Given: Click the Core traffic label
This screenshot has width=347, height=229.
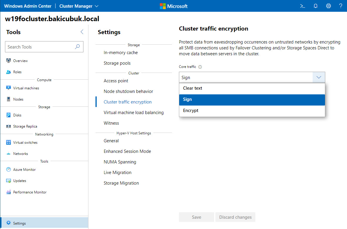Looking at the screenshot, I should point(187,67).
